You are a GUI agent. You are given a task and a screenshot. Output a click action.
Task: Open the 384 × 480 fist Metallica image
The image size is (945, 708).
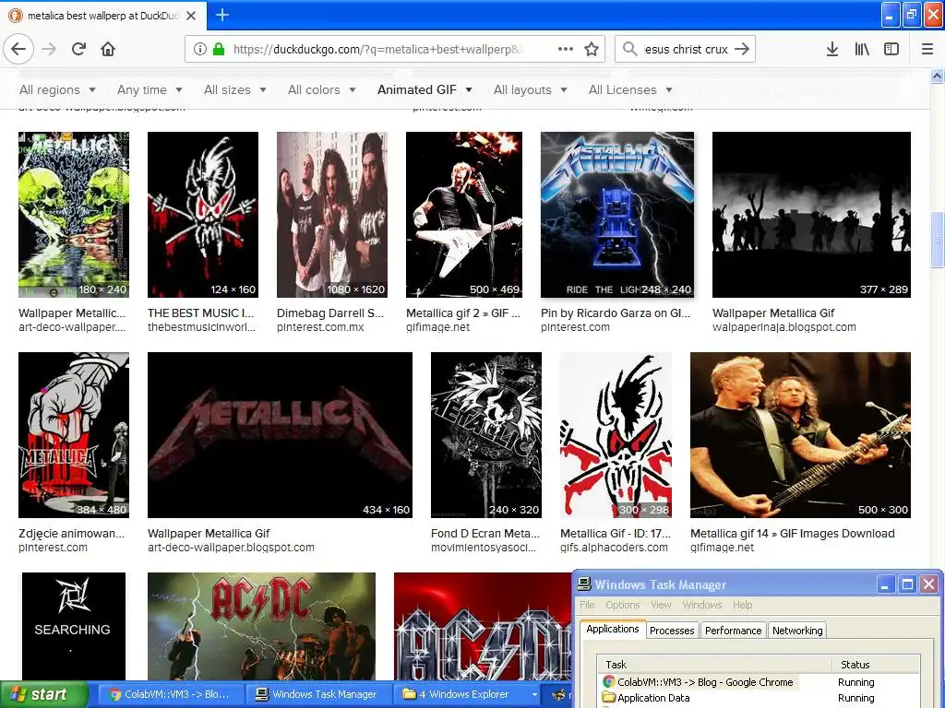point(74,435)
